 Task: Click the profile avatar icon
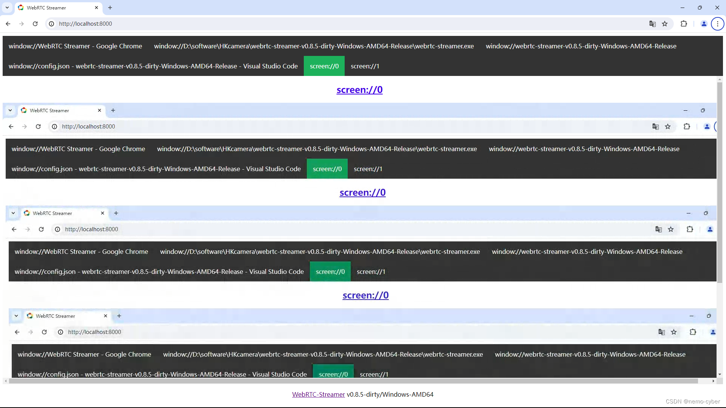click(x=703, y=23)
